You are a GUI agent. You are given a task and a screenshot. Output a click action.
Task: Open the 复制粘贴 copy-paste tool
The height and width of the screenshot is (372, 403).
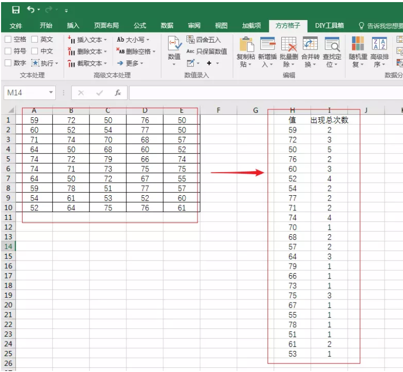[245, 45]
